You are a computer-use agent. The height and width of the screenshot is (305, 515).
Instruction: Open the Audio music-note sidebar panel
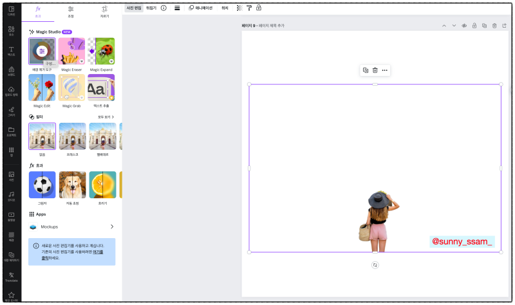click(x=11, y=196)
